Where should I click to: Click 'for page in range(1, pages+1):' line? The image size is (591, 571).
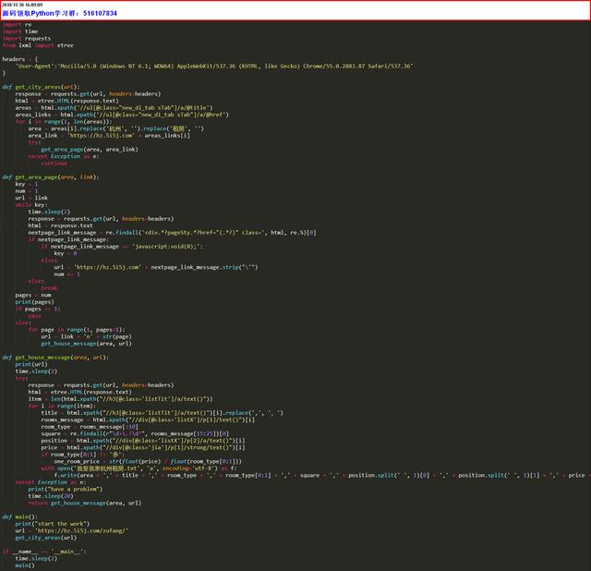pyautogui.click(x=77, y=330)
